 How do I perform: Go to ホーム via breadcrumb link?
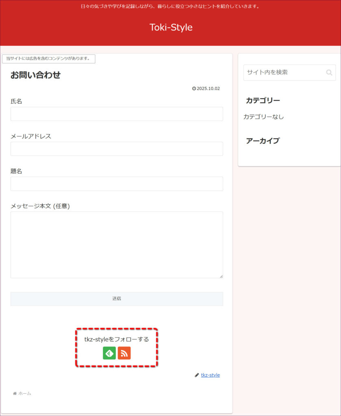tap(24, 393)
